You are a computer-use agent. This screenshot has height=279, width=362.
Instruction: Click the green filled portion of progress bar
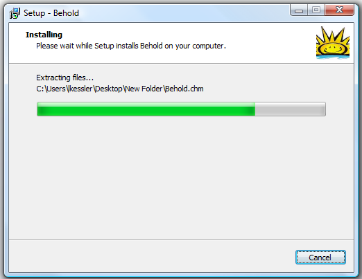(x=146, y=109)
